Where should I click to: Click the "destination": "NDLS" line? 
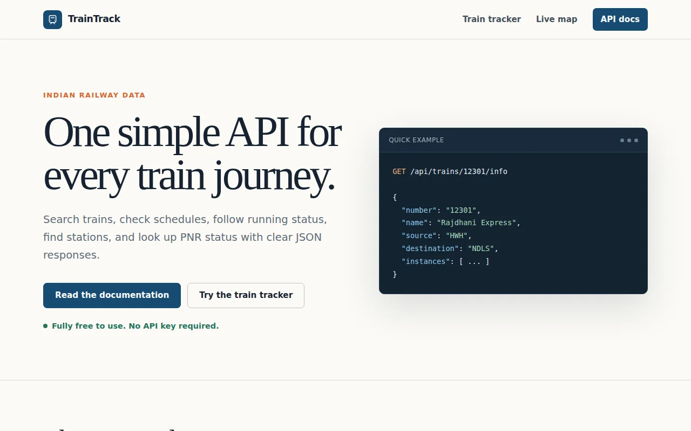point(450,248)
